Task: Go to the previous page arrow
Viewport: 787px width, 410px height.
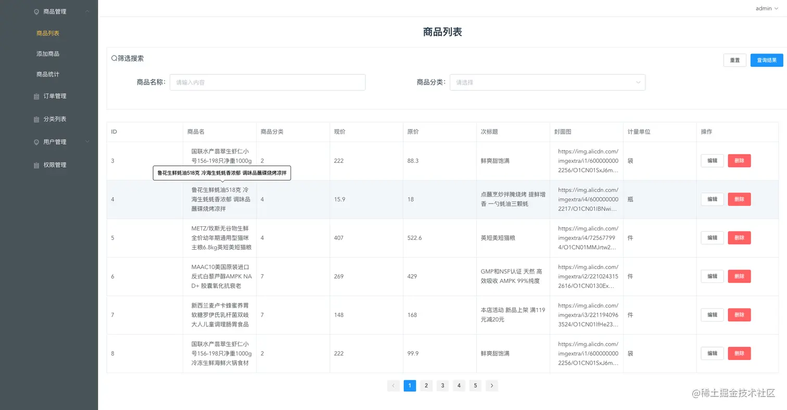Action: [393, 386]
